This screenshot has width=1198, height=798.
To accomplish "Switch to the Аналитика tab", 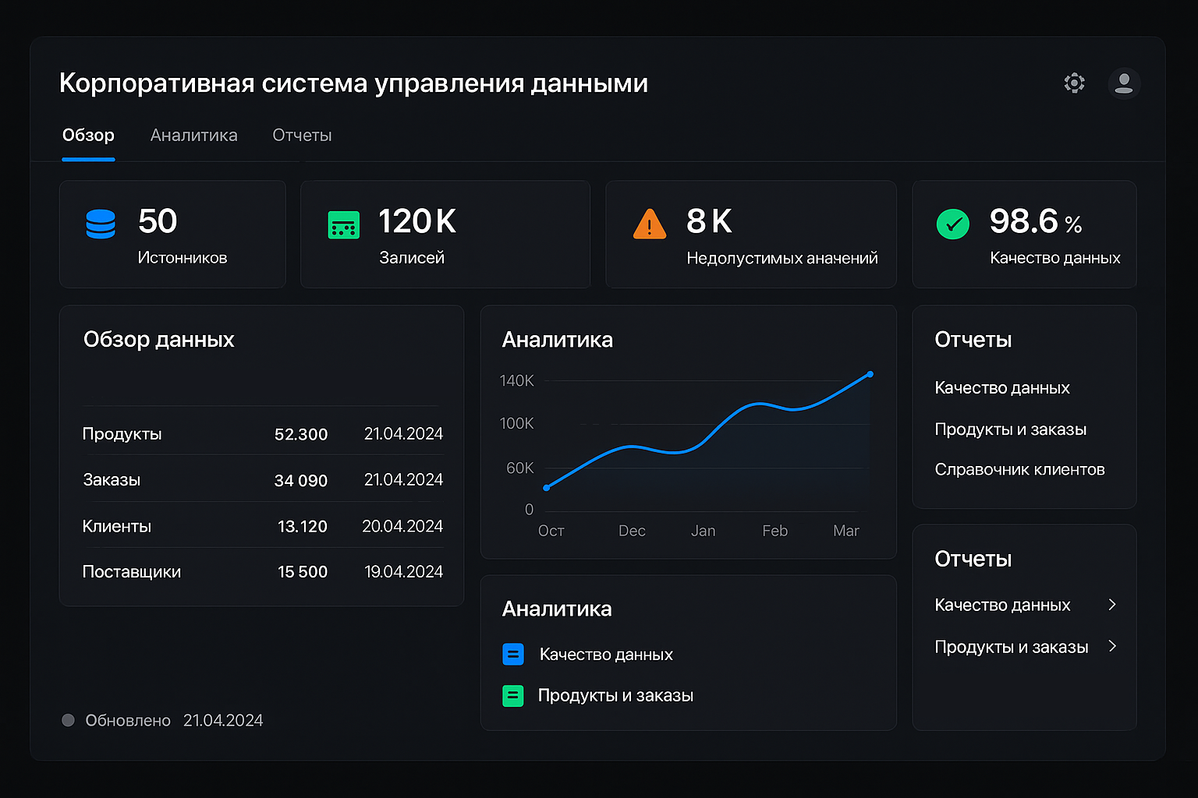I will pyautogui.click(x=193, y=136).
